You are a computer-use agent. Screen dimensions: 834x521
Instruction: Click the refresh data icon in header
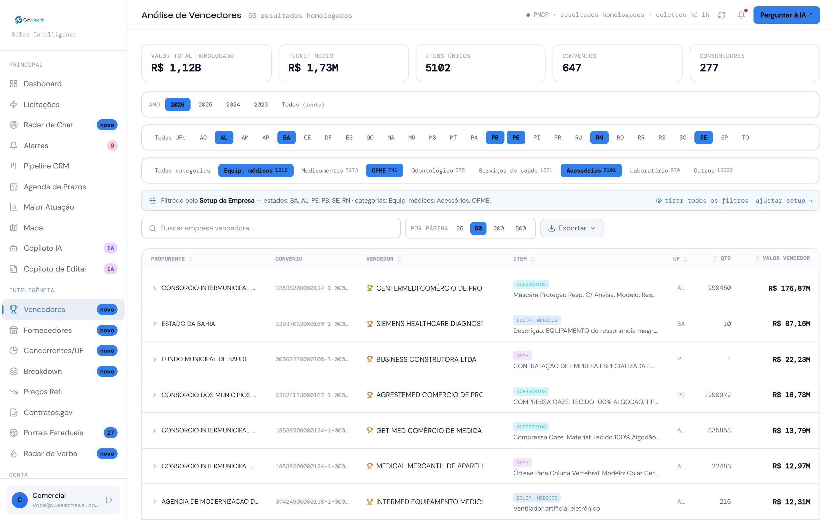(721, 15)
